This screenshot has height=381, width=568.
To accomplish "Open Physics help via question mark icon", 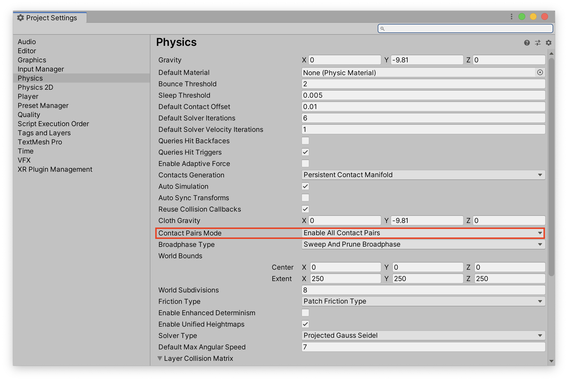I will 526,43.
